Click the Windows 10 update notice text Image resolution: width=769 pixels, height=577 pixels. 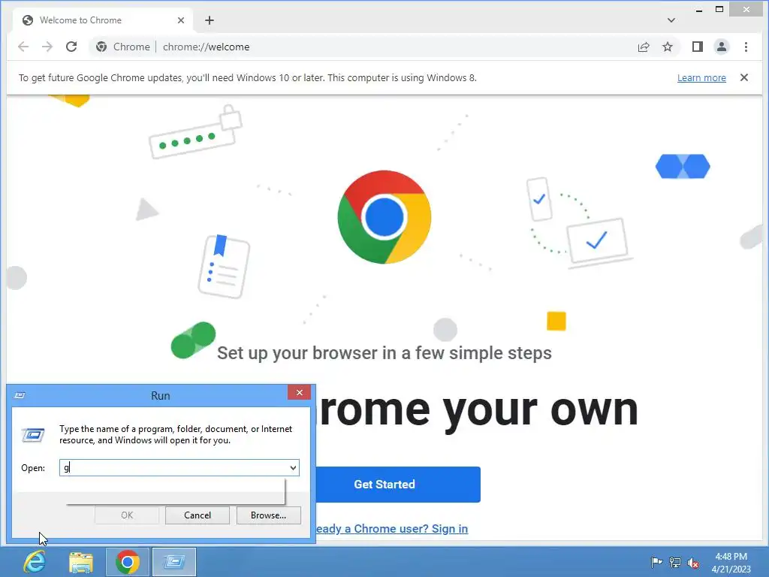point(248,77)
